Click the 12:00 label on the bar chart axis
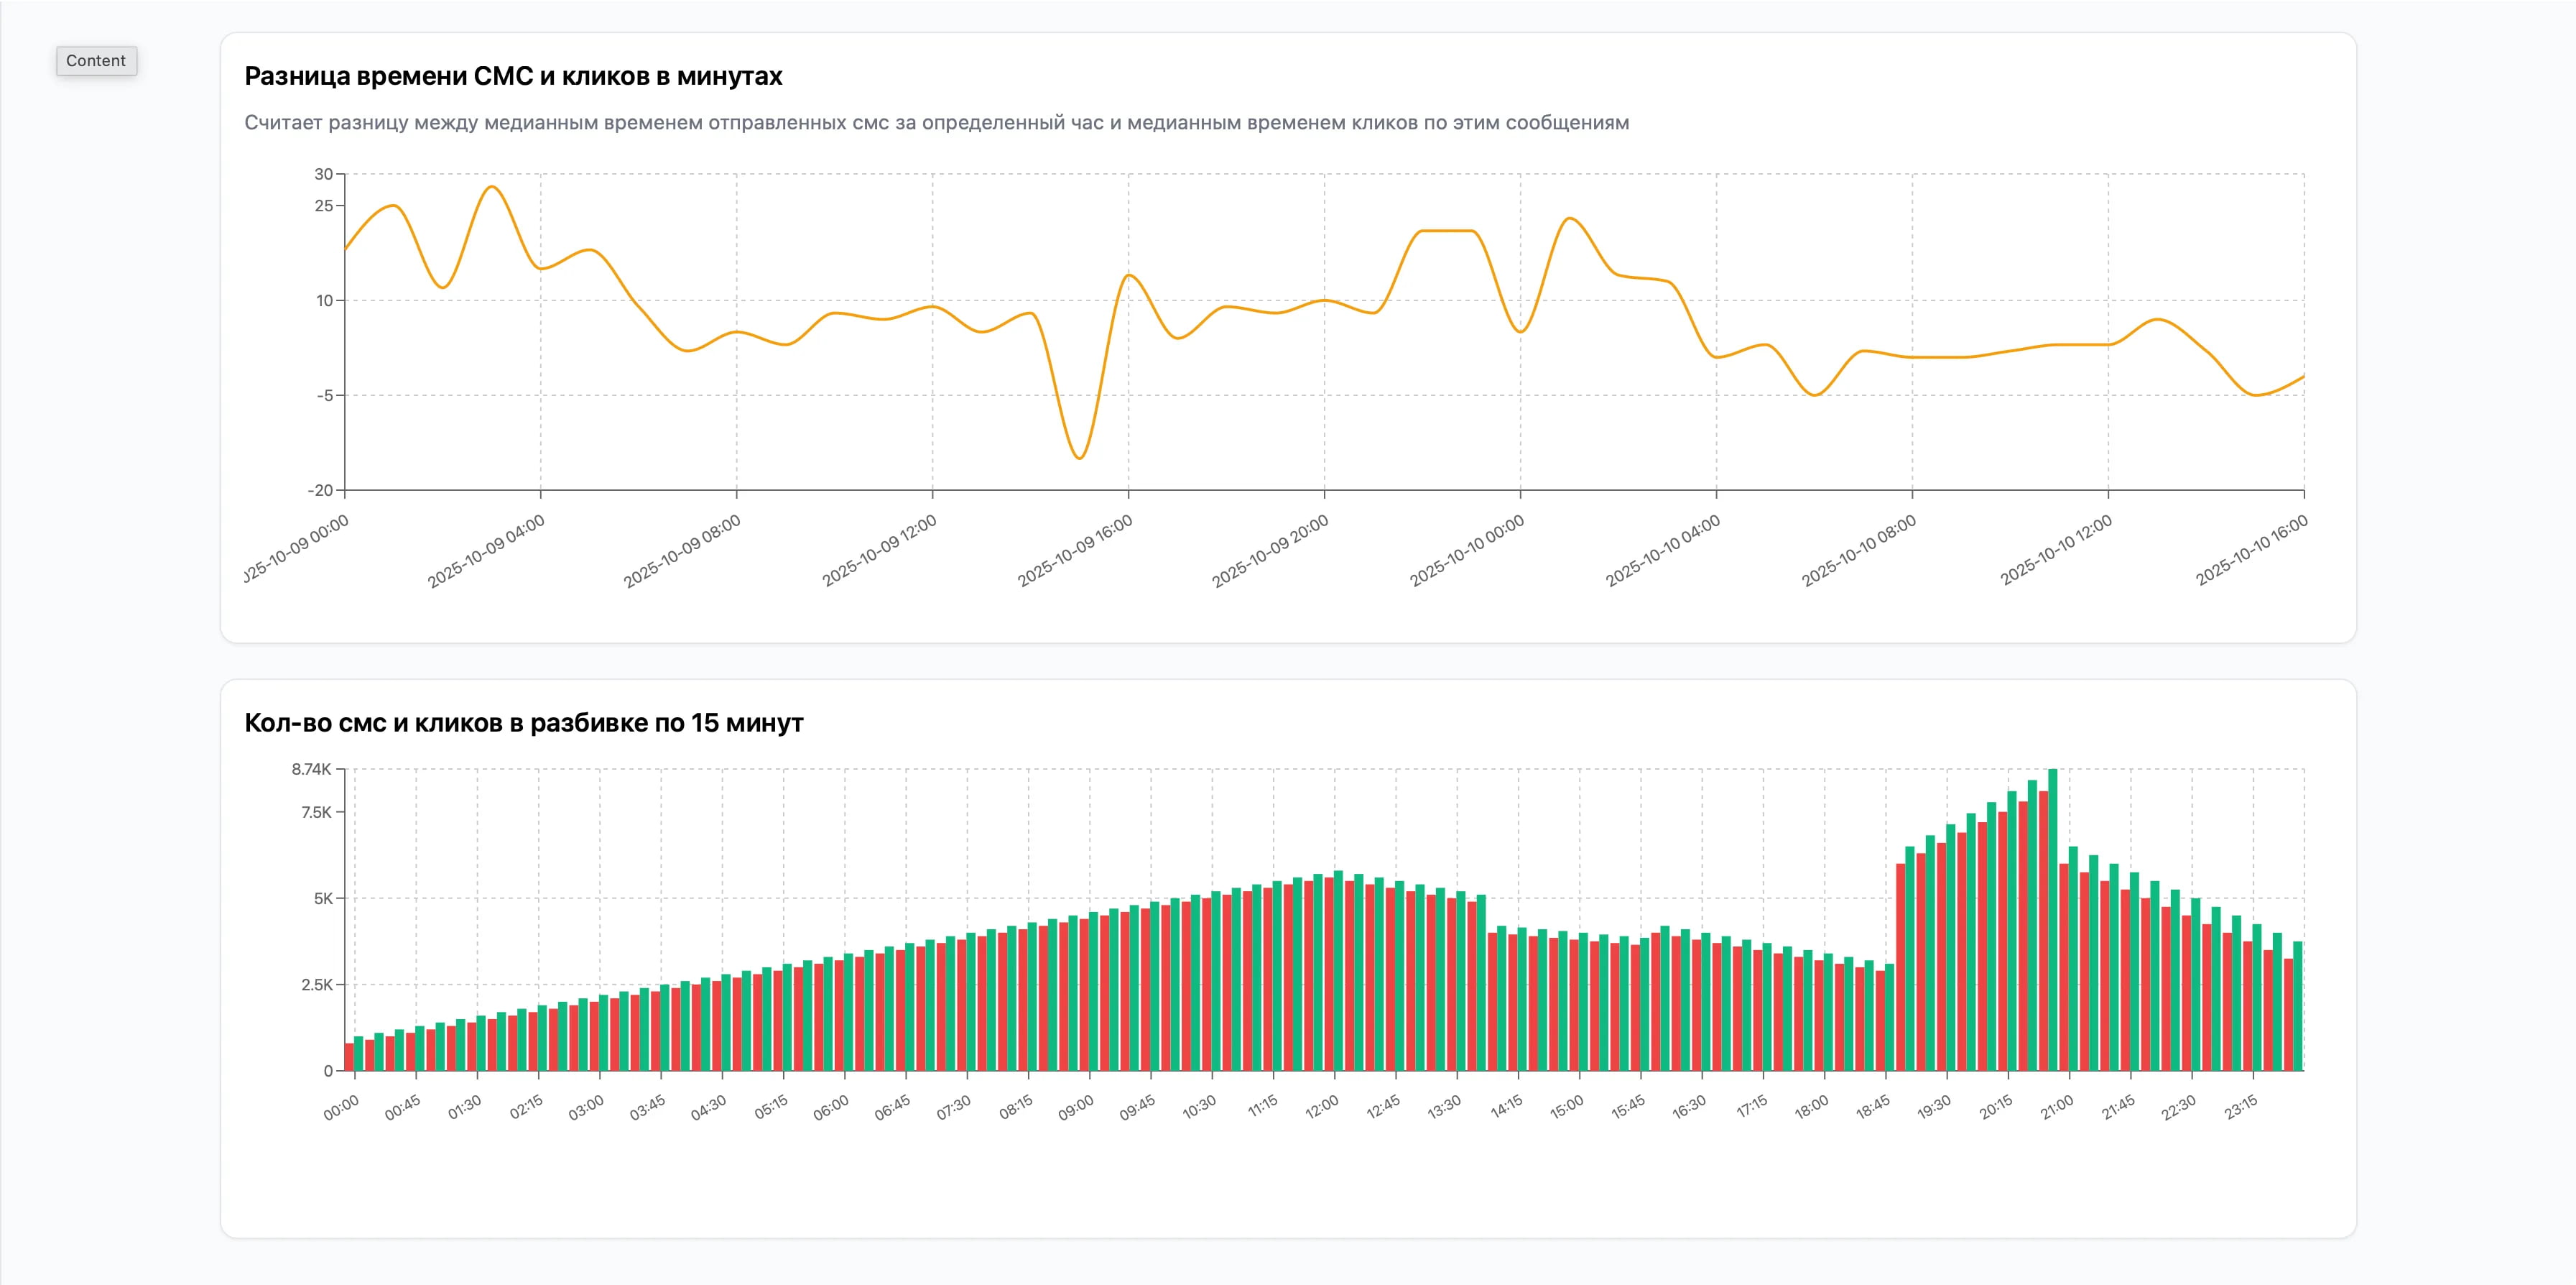This screenshot has width=2576, height=1285. (x=1321, y=1107)
